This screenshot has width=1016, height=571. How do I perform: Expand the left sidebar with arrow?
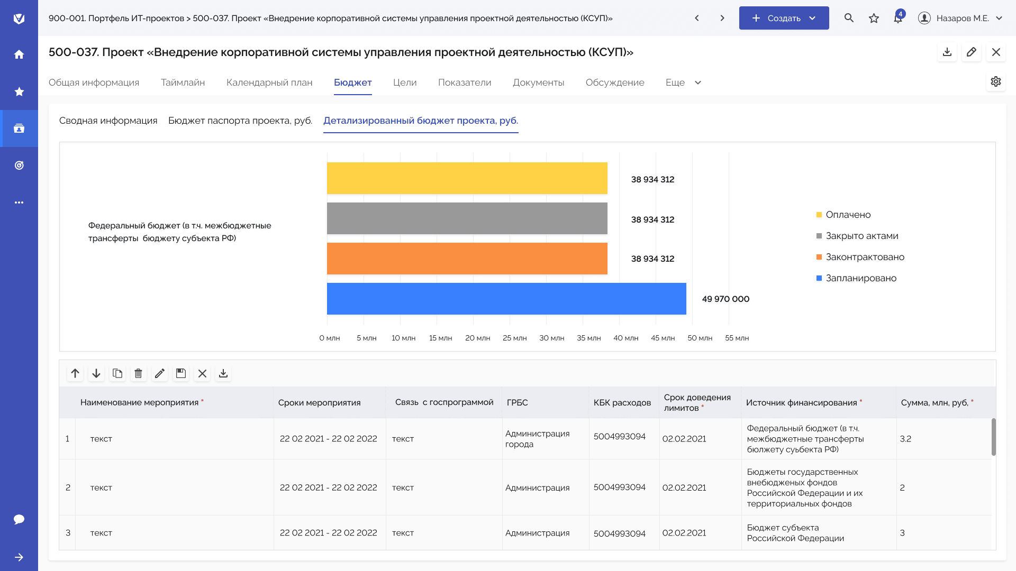pos(19,557)
